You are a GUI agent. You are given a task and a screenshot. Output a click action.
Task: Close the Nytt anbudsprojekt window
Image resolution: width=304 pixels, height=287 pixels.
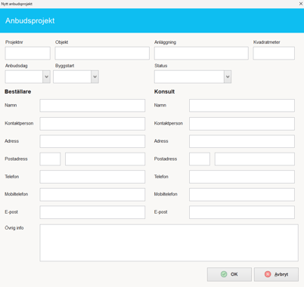pyautogui.click(x=301, y=4)
